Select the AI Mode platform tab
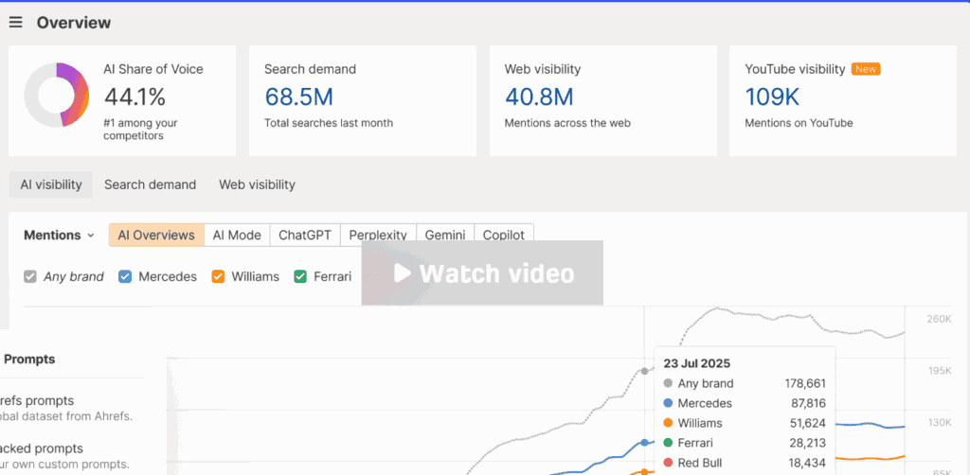 click(237, 236)
